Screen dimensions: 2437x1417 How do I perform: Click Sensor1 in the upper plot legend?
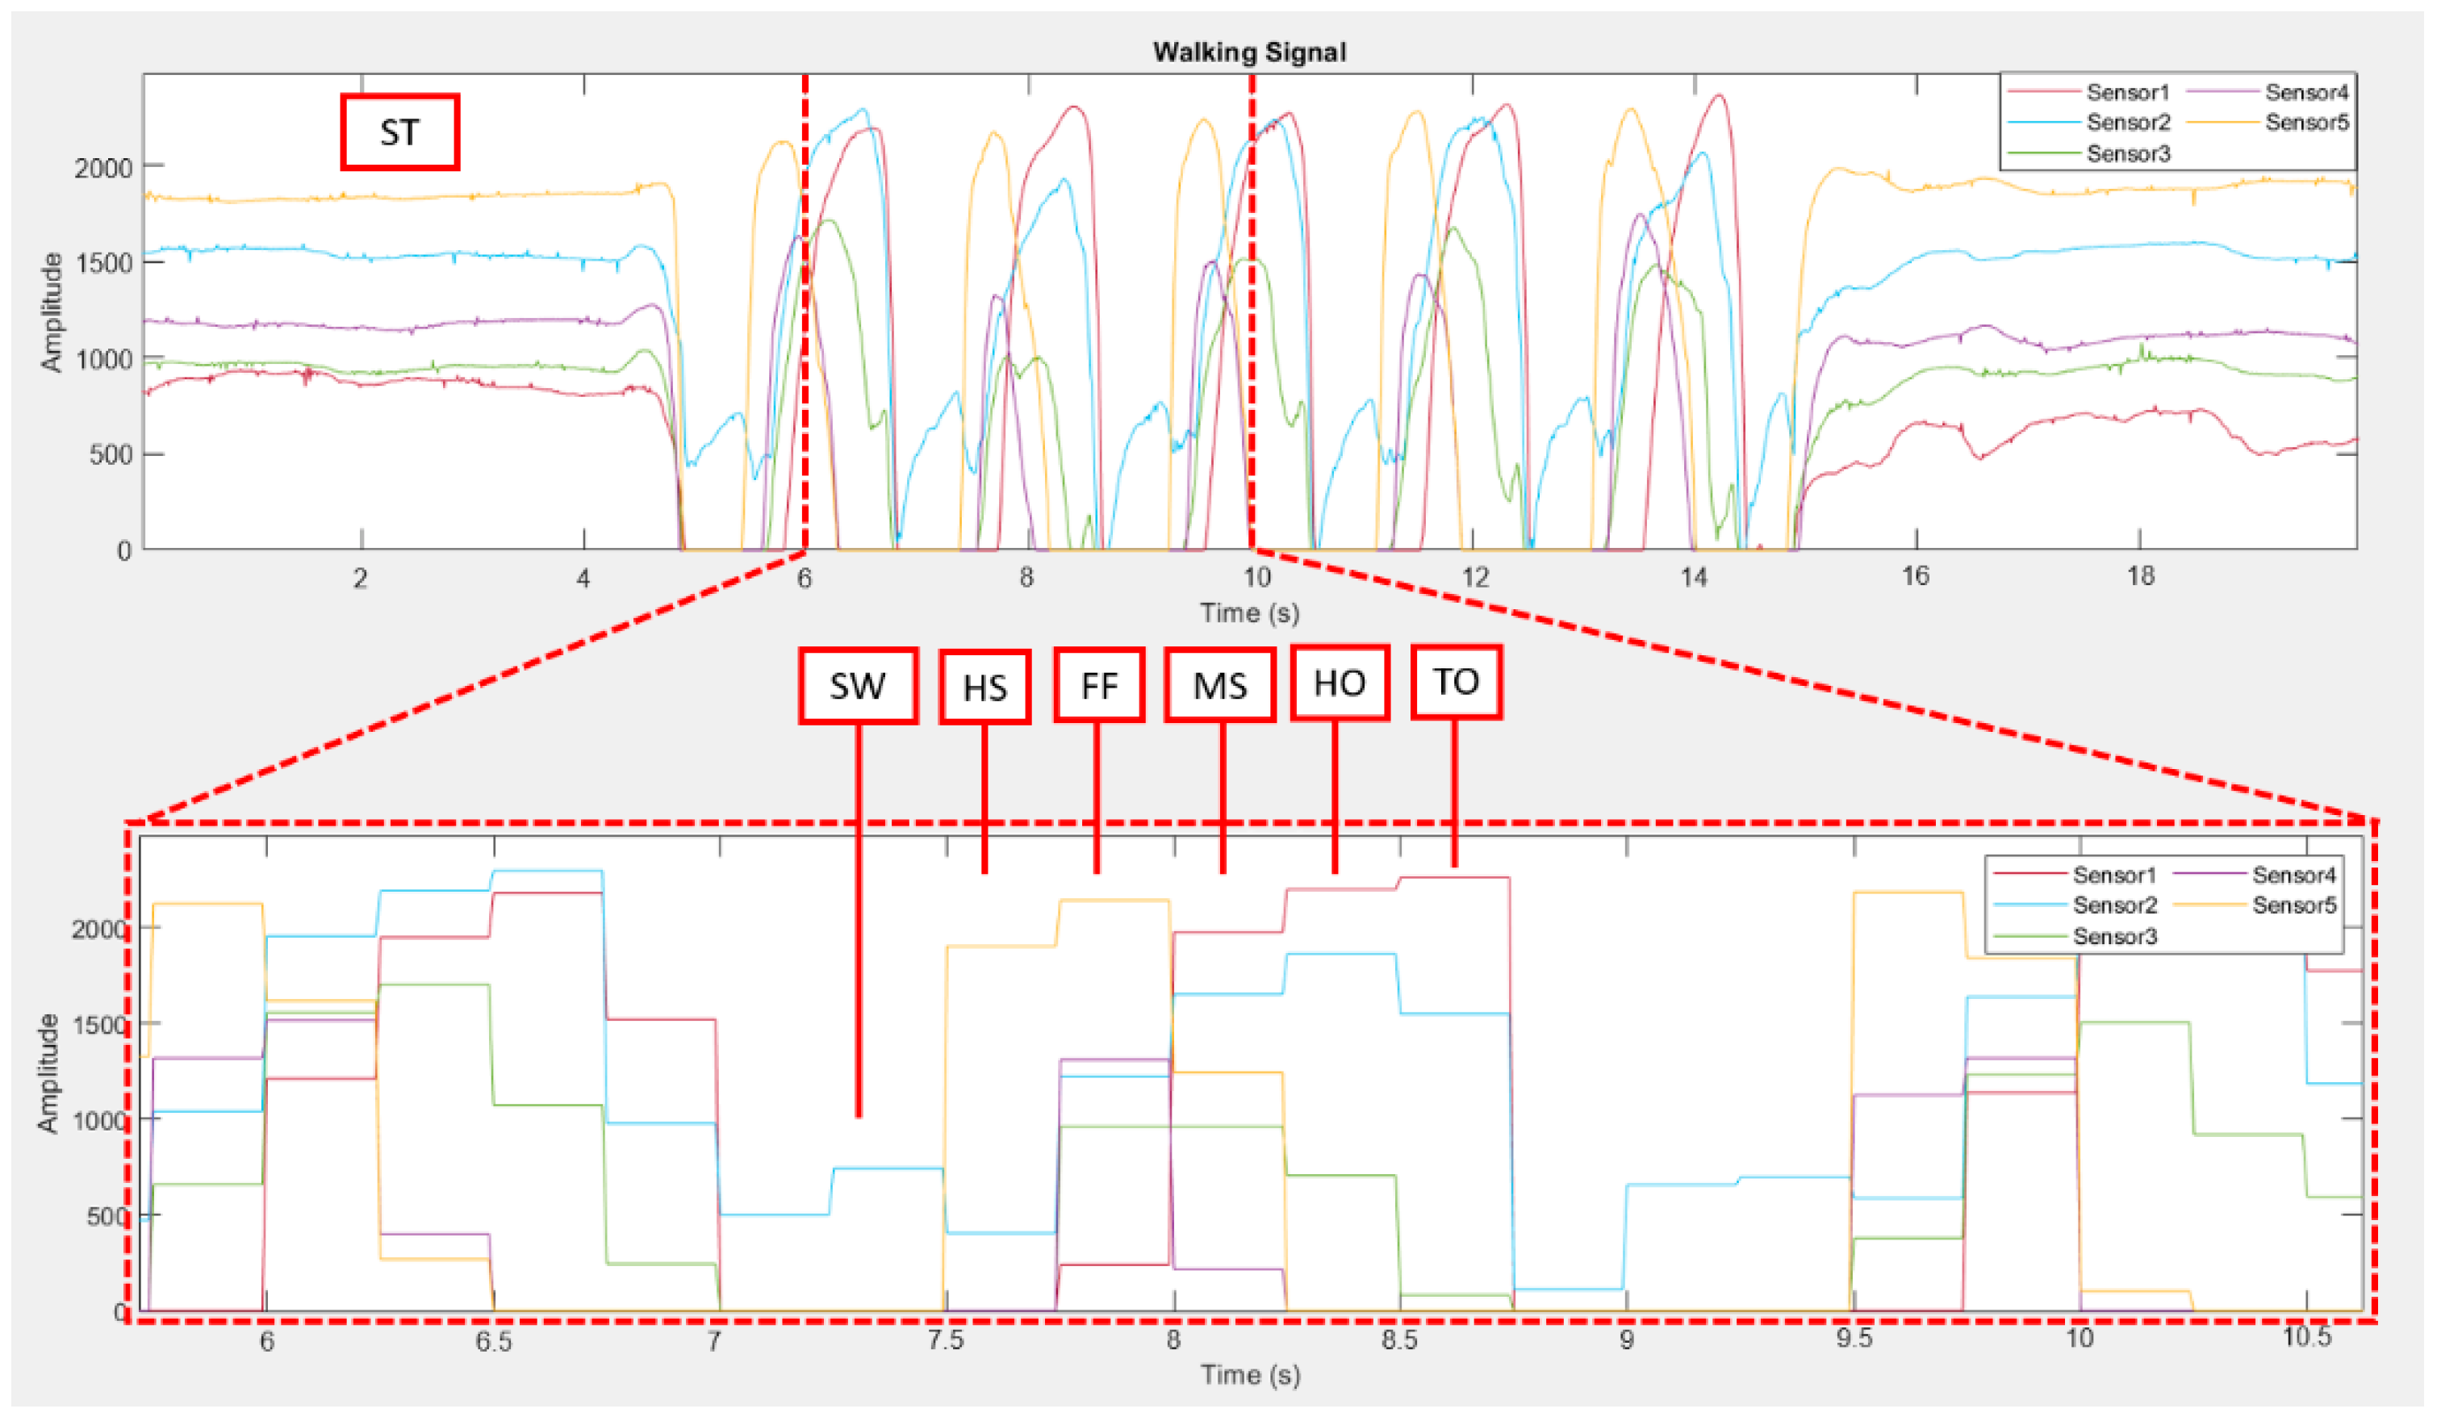[2128, 93]
